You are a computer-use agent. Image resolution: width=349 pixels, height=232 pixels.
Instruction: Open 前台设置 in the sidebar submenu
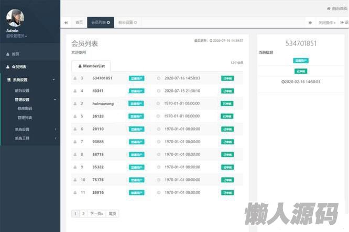coord(22,90)
